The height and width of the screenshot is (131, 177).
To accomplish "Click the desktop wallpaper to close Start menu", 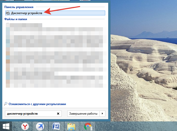I will click(144, 76).
